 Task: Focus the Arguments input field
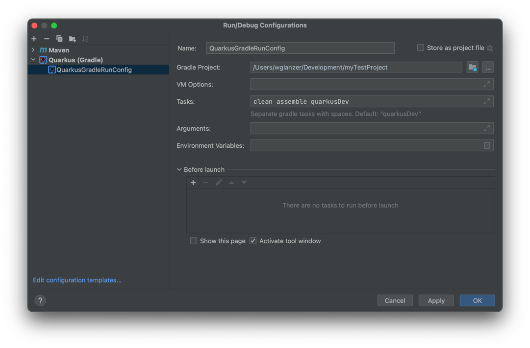pos(372,128)
